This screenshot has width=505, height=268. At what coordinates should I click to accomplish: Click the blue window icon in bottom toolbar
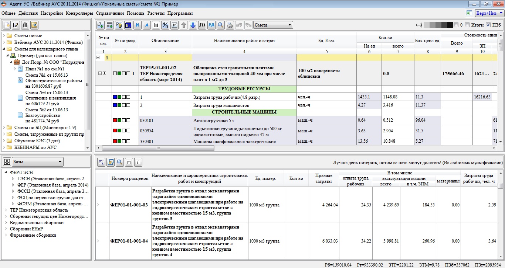111,162
